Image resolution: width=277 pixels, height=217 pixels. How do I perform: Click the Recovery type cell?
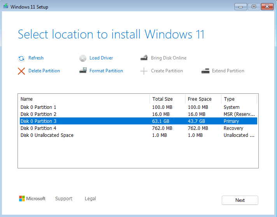233,128
